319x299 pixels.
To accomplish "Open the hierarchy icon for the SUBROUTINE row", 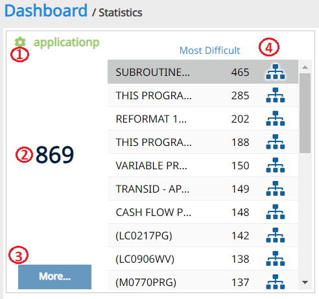I will pyautogui.click(x=276, y=72).
